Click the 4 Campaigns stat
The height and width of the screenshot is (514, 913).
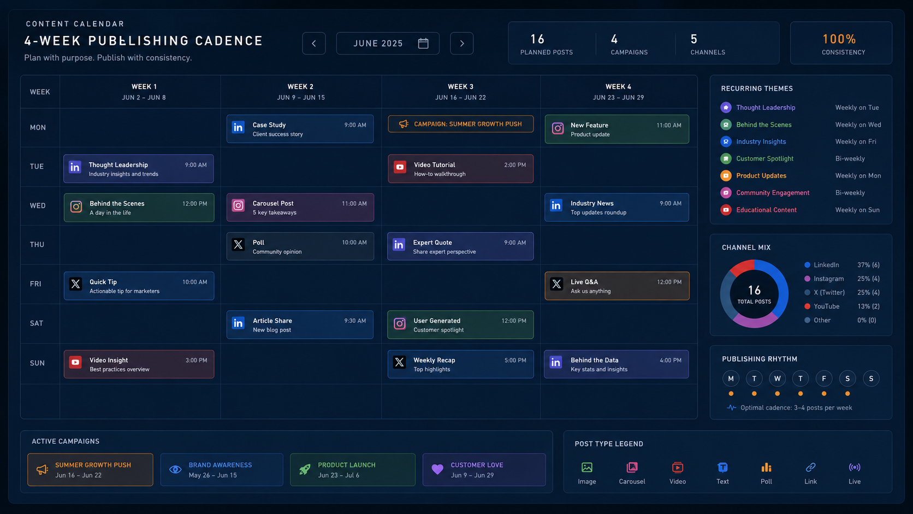[629, 44]
